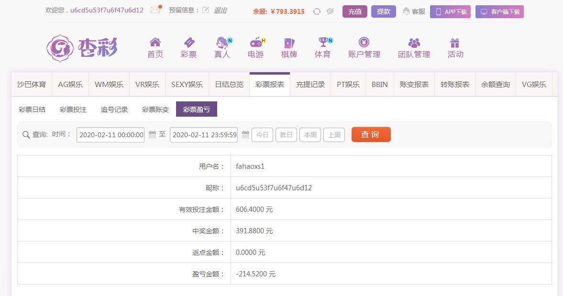563x296 pixels.
Task: Click end time input field
Action: pyautogui.click(x=204, y=135)
